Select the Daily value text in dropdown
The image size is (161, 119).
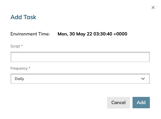[x=19, y=79]
